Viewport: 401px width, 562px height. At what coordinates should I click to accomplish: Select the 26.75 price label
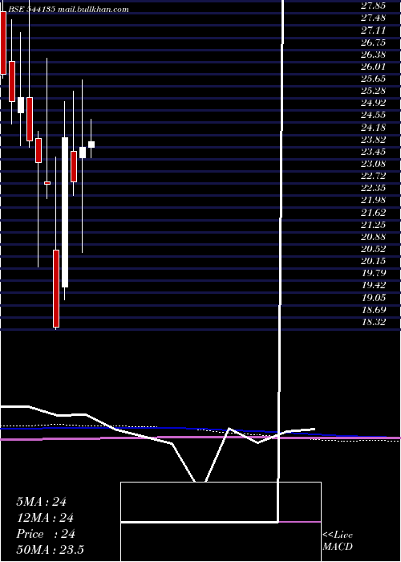[373, 43]
